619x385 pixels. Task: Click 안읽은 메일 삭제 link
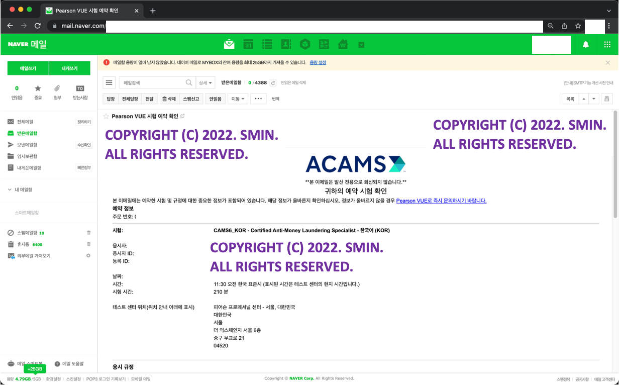click(x=293, y=83)
